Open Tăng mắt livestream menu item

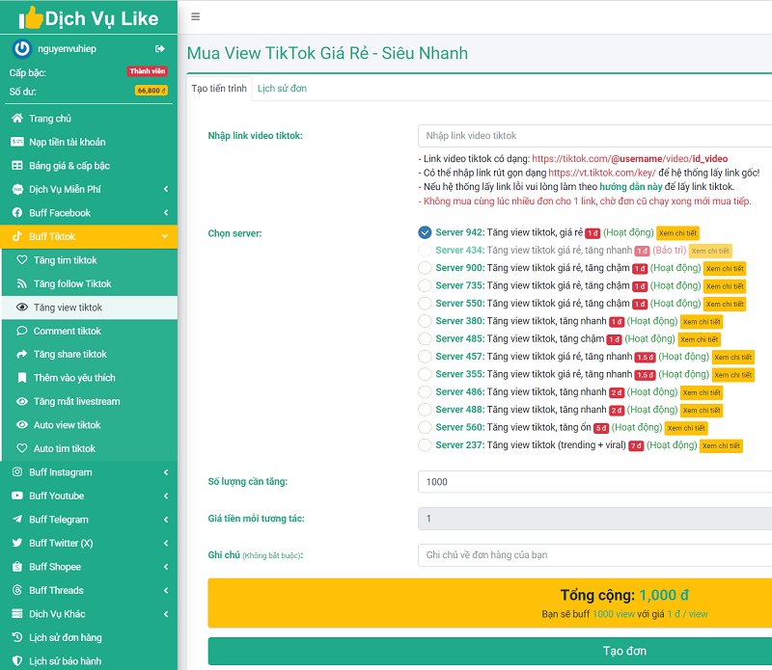click(x=75, y=401)
